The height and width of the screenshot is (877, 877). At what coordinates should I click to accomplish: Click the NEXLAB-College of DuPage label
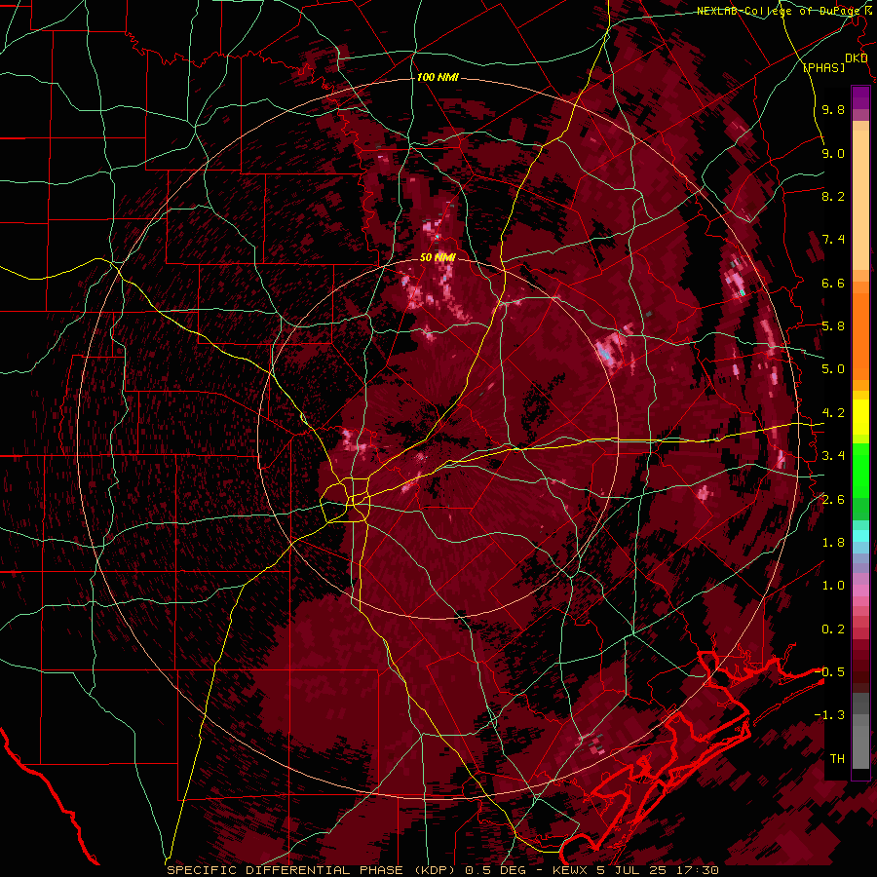pyautogui.click(x=781, y=11)
